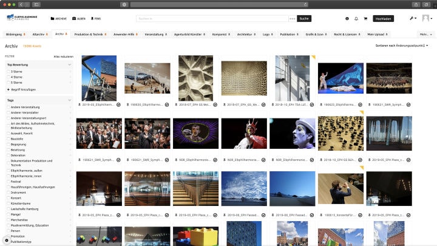The image size is (437, 246).
Task: Select checkmark circle of 2019-03_Elbphilharm asset
Action: point(118,105)
